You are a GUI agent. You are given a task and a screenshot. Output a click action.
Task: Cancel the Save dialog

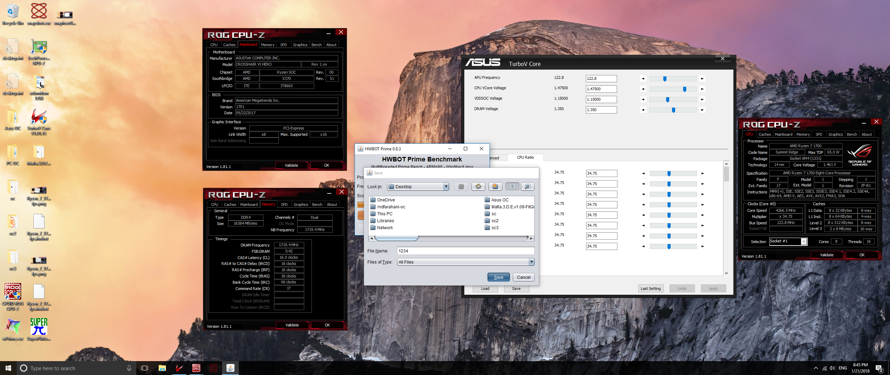pos(524,277)
